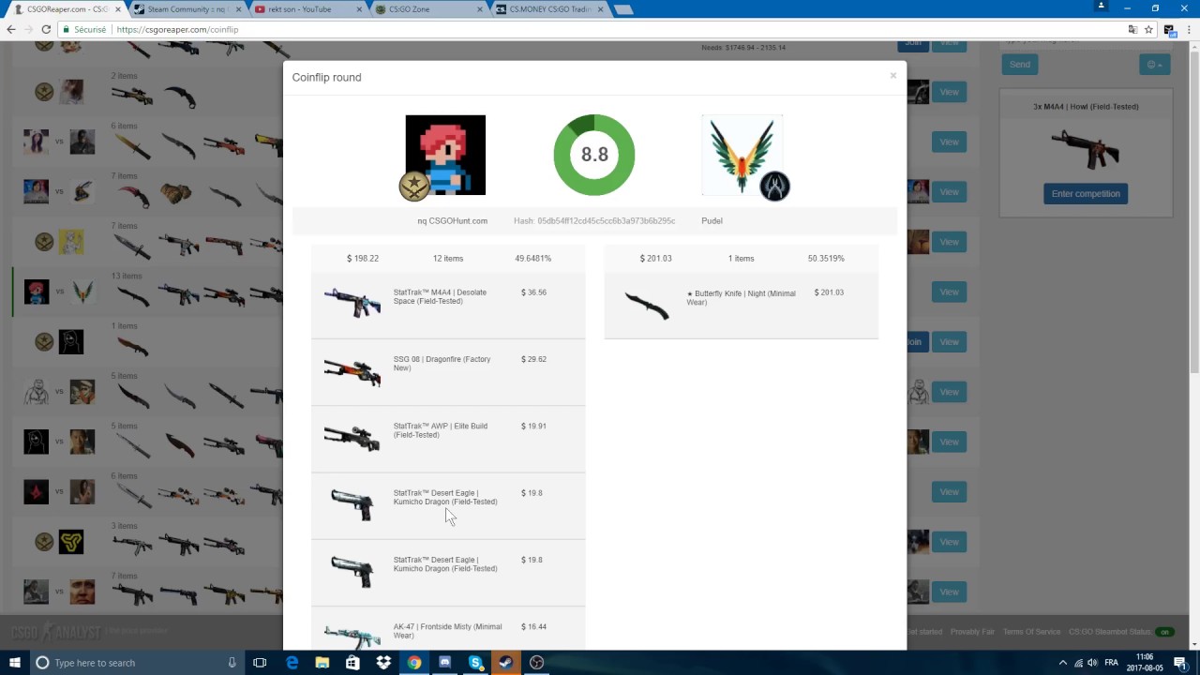Click View on the 13 items row
The height and width of the screenshot is (675, 1200).
click(949, 292)
